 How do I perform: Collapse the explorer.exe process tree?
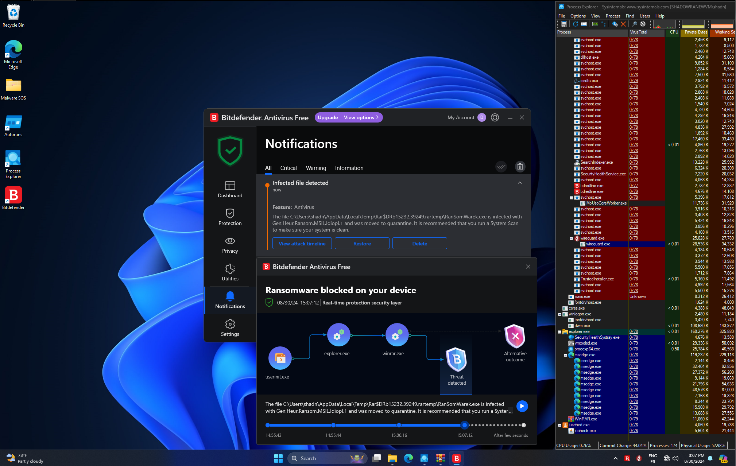(x=559, y=332)
